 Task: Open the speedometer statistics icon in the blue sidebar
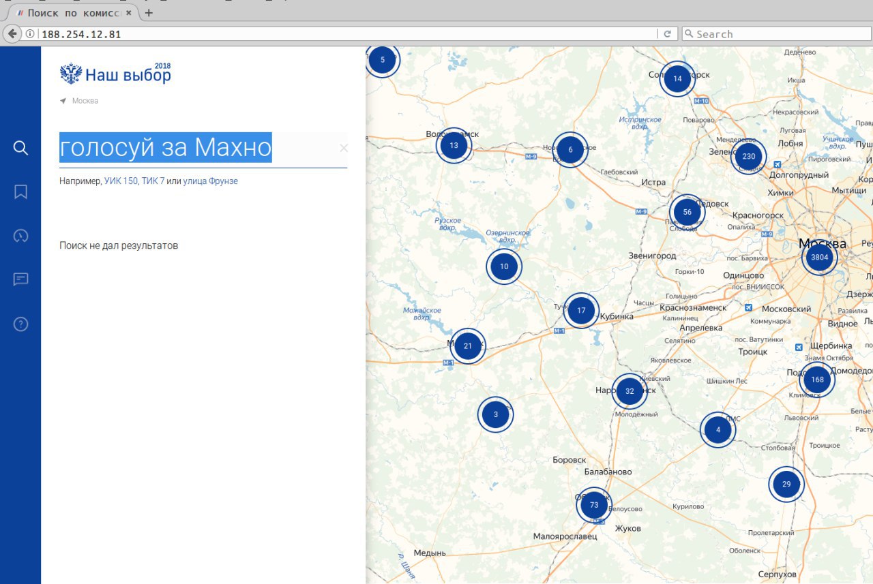point(20,236)
